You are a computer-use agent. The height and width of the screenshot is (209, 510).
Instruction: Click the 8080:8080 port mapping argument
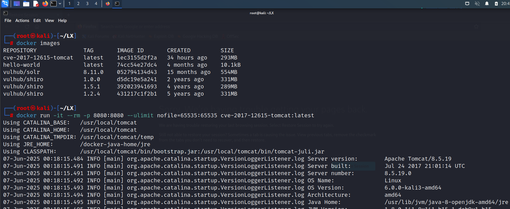click(108, 115)
